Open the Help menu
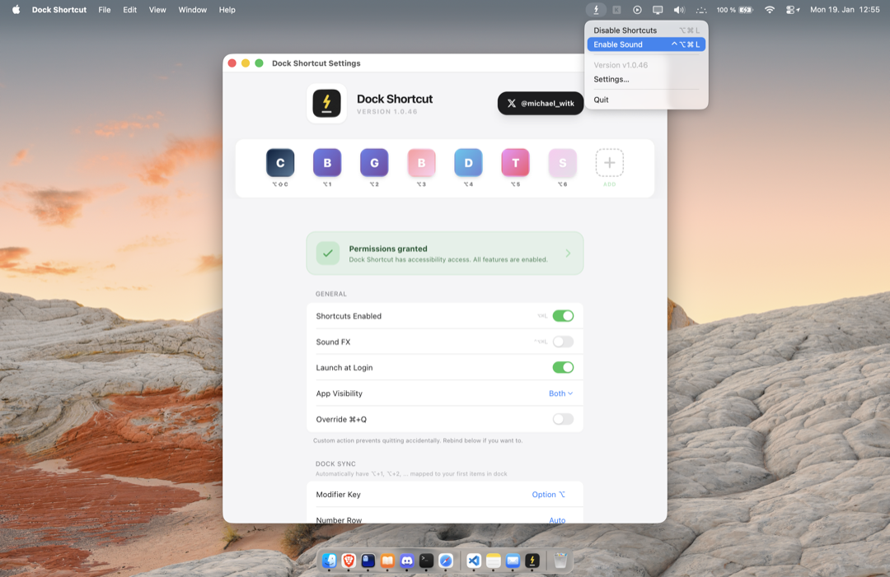This screenshot has height=577, width=890. point(227,10)
